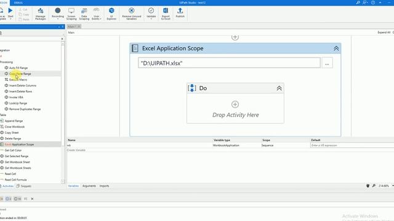Select Close Workbook activity
The height and width of the screenshot is (221, 394).
click(15, 127)
